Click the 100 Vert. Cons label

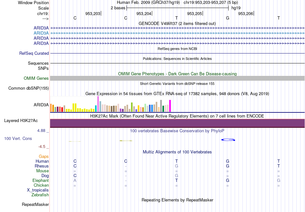[18, 138]
